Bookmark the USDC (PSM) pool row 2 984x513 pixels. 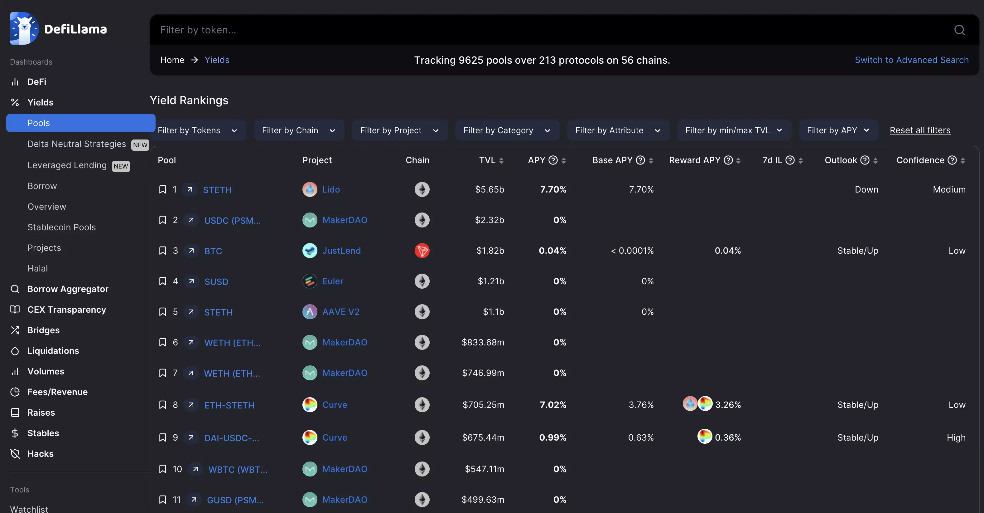[x=163, y=220]
